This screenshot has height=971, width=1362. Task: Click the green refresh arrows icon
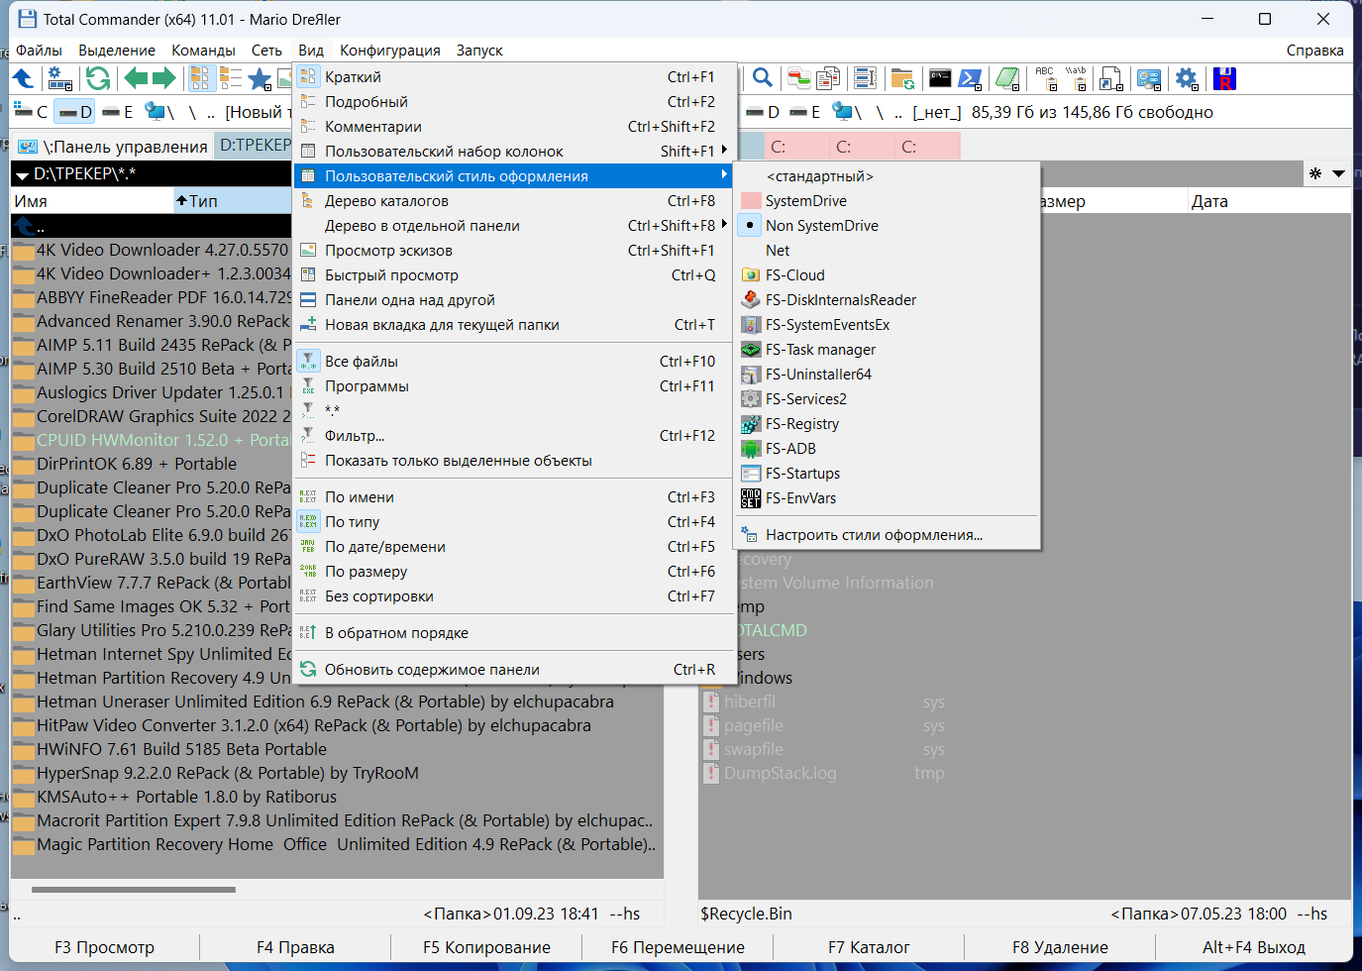pos(97,78)
